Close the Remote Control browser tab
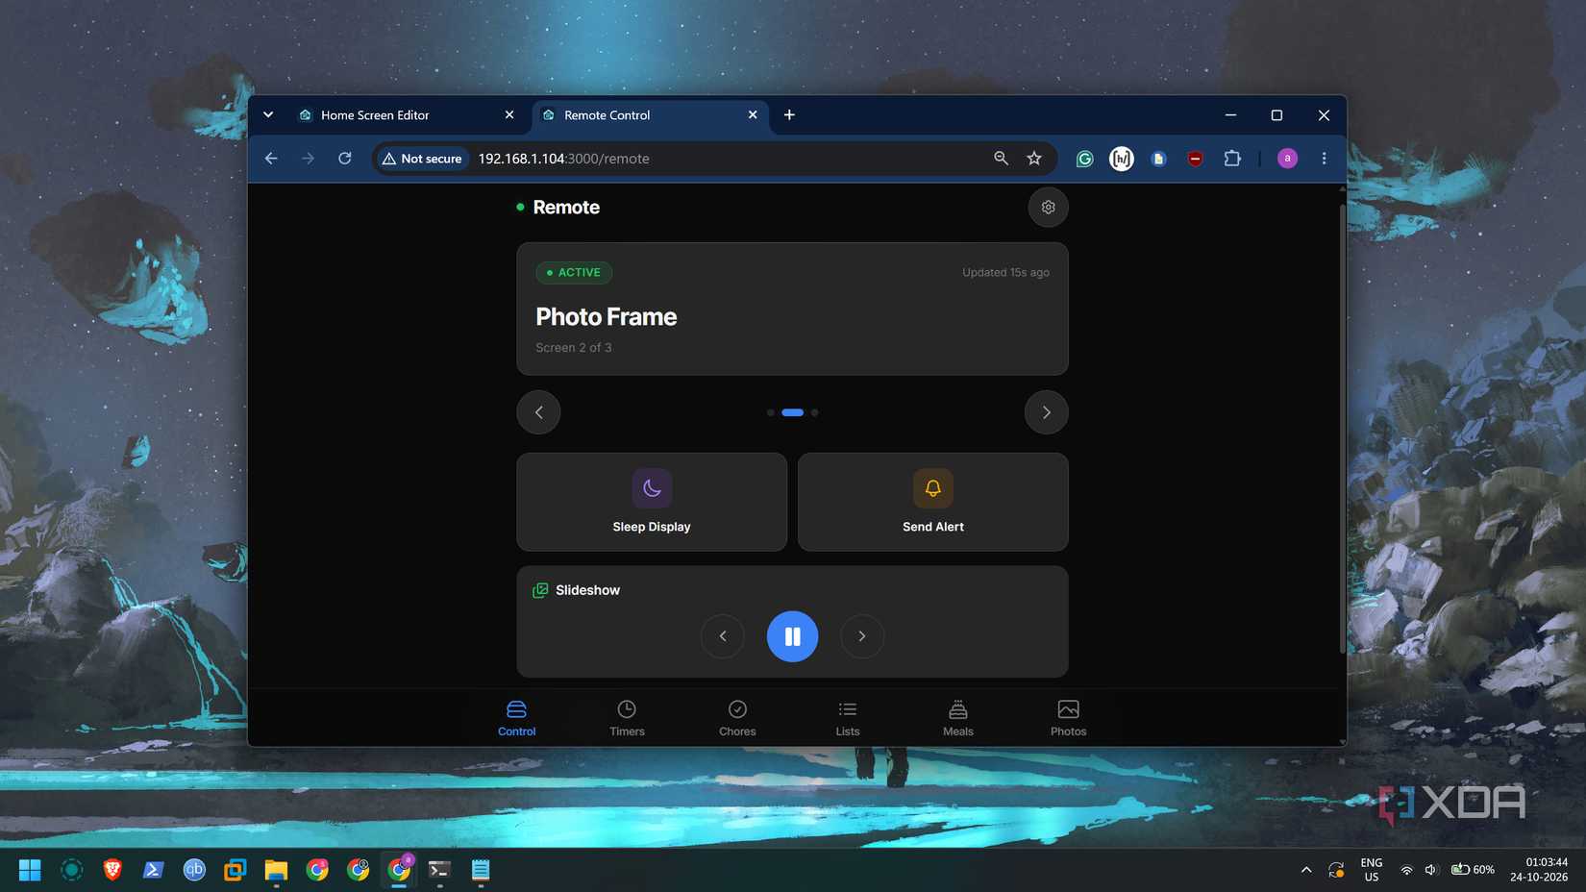The image size is (1586, 892). [753, 114]
